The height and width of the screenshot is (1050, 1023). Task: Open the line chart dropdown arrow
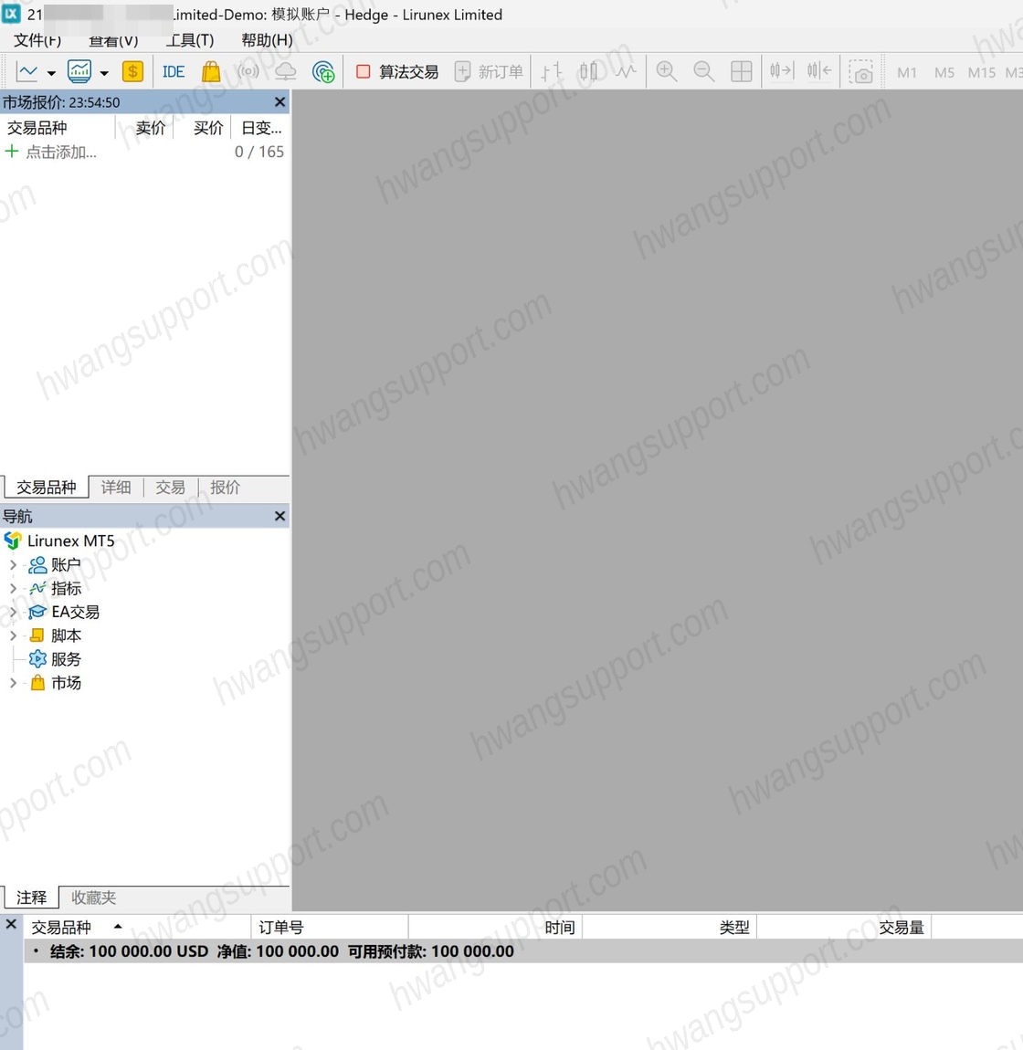pyautogui.click(x=51, y=72)
